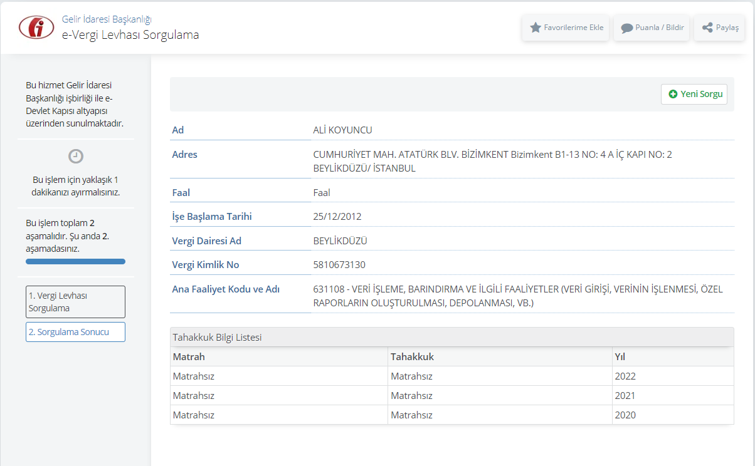Open the Gelir İdaresi Başkanlığı link
The image size is (755, 466).
[x=107, y=19]
